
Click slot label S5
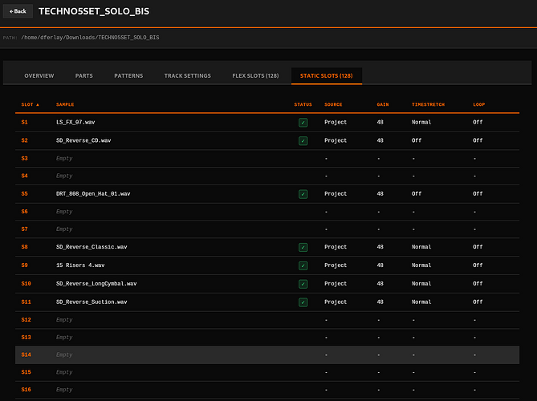(x=24, y=193)
